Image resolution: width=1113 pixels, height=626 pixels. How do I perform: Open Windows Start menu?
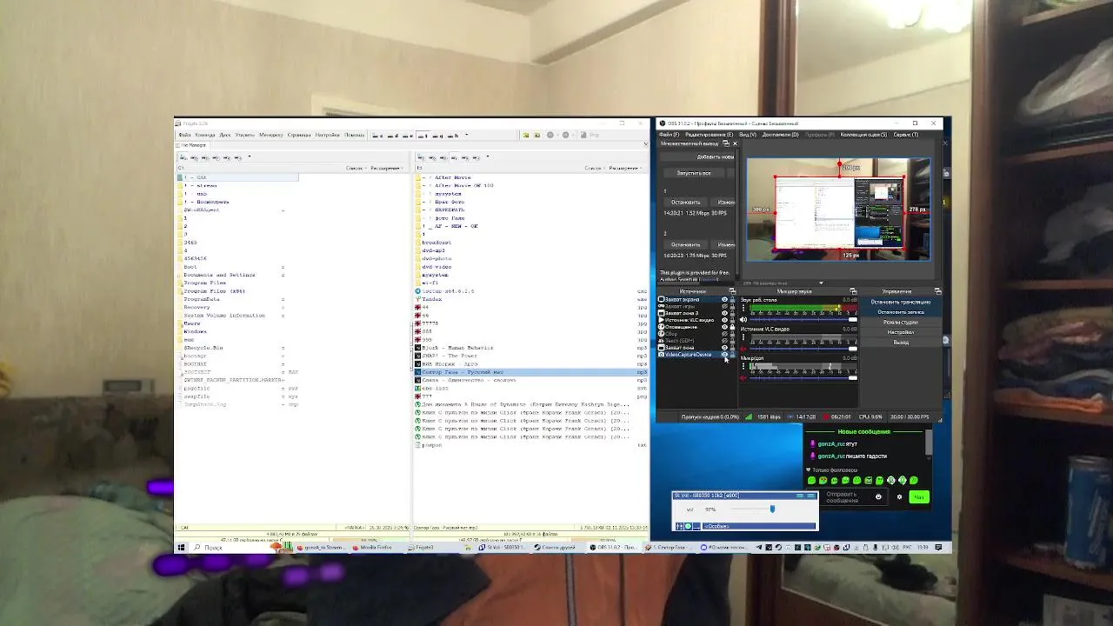[x=181, y=548]
